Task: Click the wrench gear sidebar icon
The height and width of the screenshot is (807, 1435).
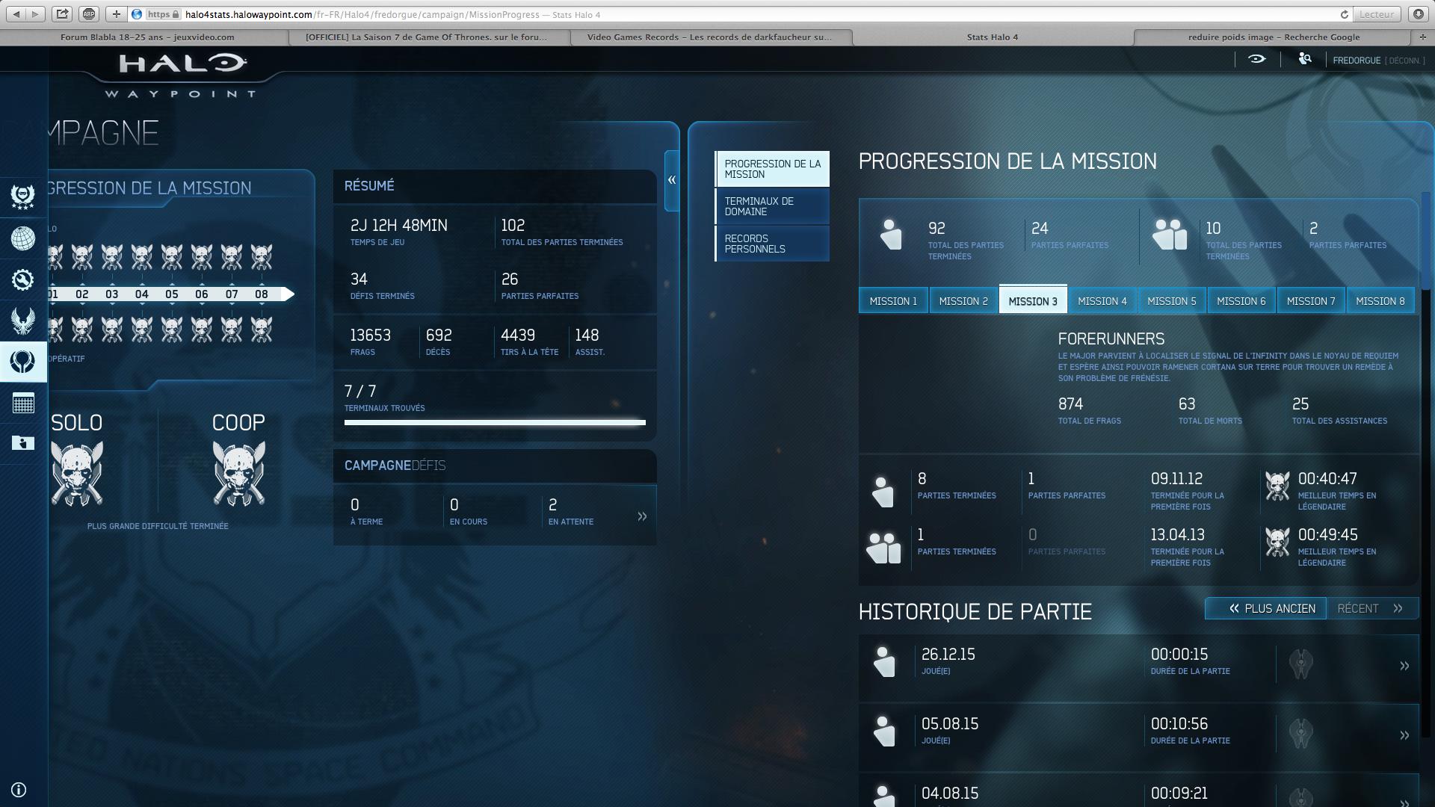Action: click(x=23, y=279)
